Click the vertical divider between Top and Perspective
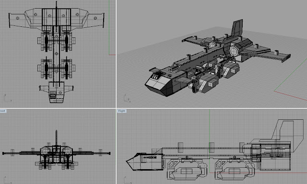Image resolution: width=307 pixels, height=184 pixels. coord(116,54)
